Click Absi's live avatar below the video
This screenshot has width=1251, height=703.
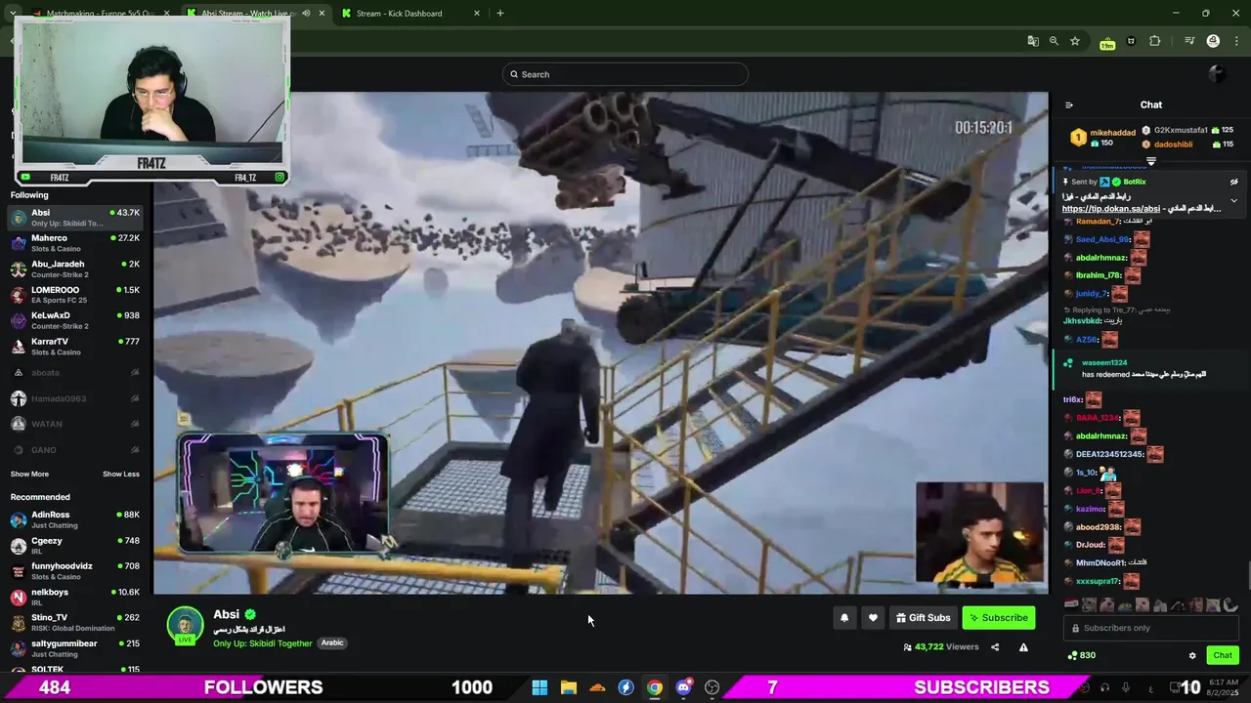tap(185, 626)
